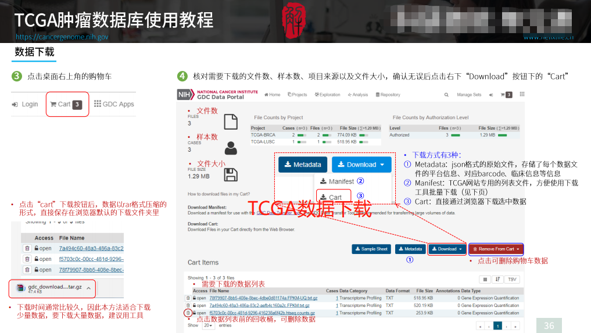The height and width of the screenshot is (333, 591).
Task: Click Login in the left cropped toolbar
Action: click(25, 105)
